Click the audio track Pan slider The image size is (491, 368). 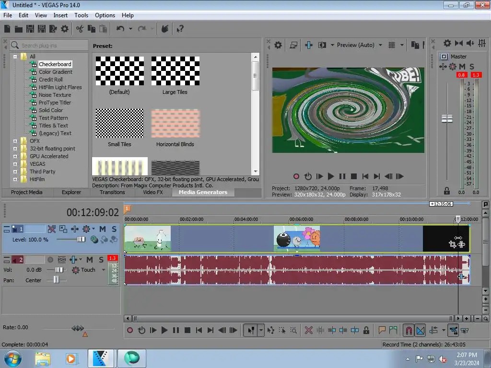[x=57, y=280]
